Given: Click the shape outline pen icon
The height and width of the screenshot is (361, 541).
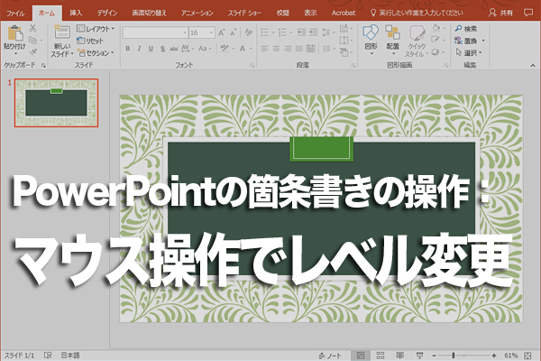Looking at the screenshot, I should (x=436, y=40).
